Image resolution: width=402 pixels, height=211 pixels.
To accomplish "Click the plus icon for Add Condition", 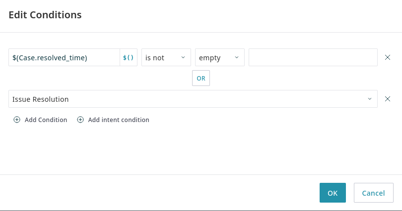I will [17, 120].
